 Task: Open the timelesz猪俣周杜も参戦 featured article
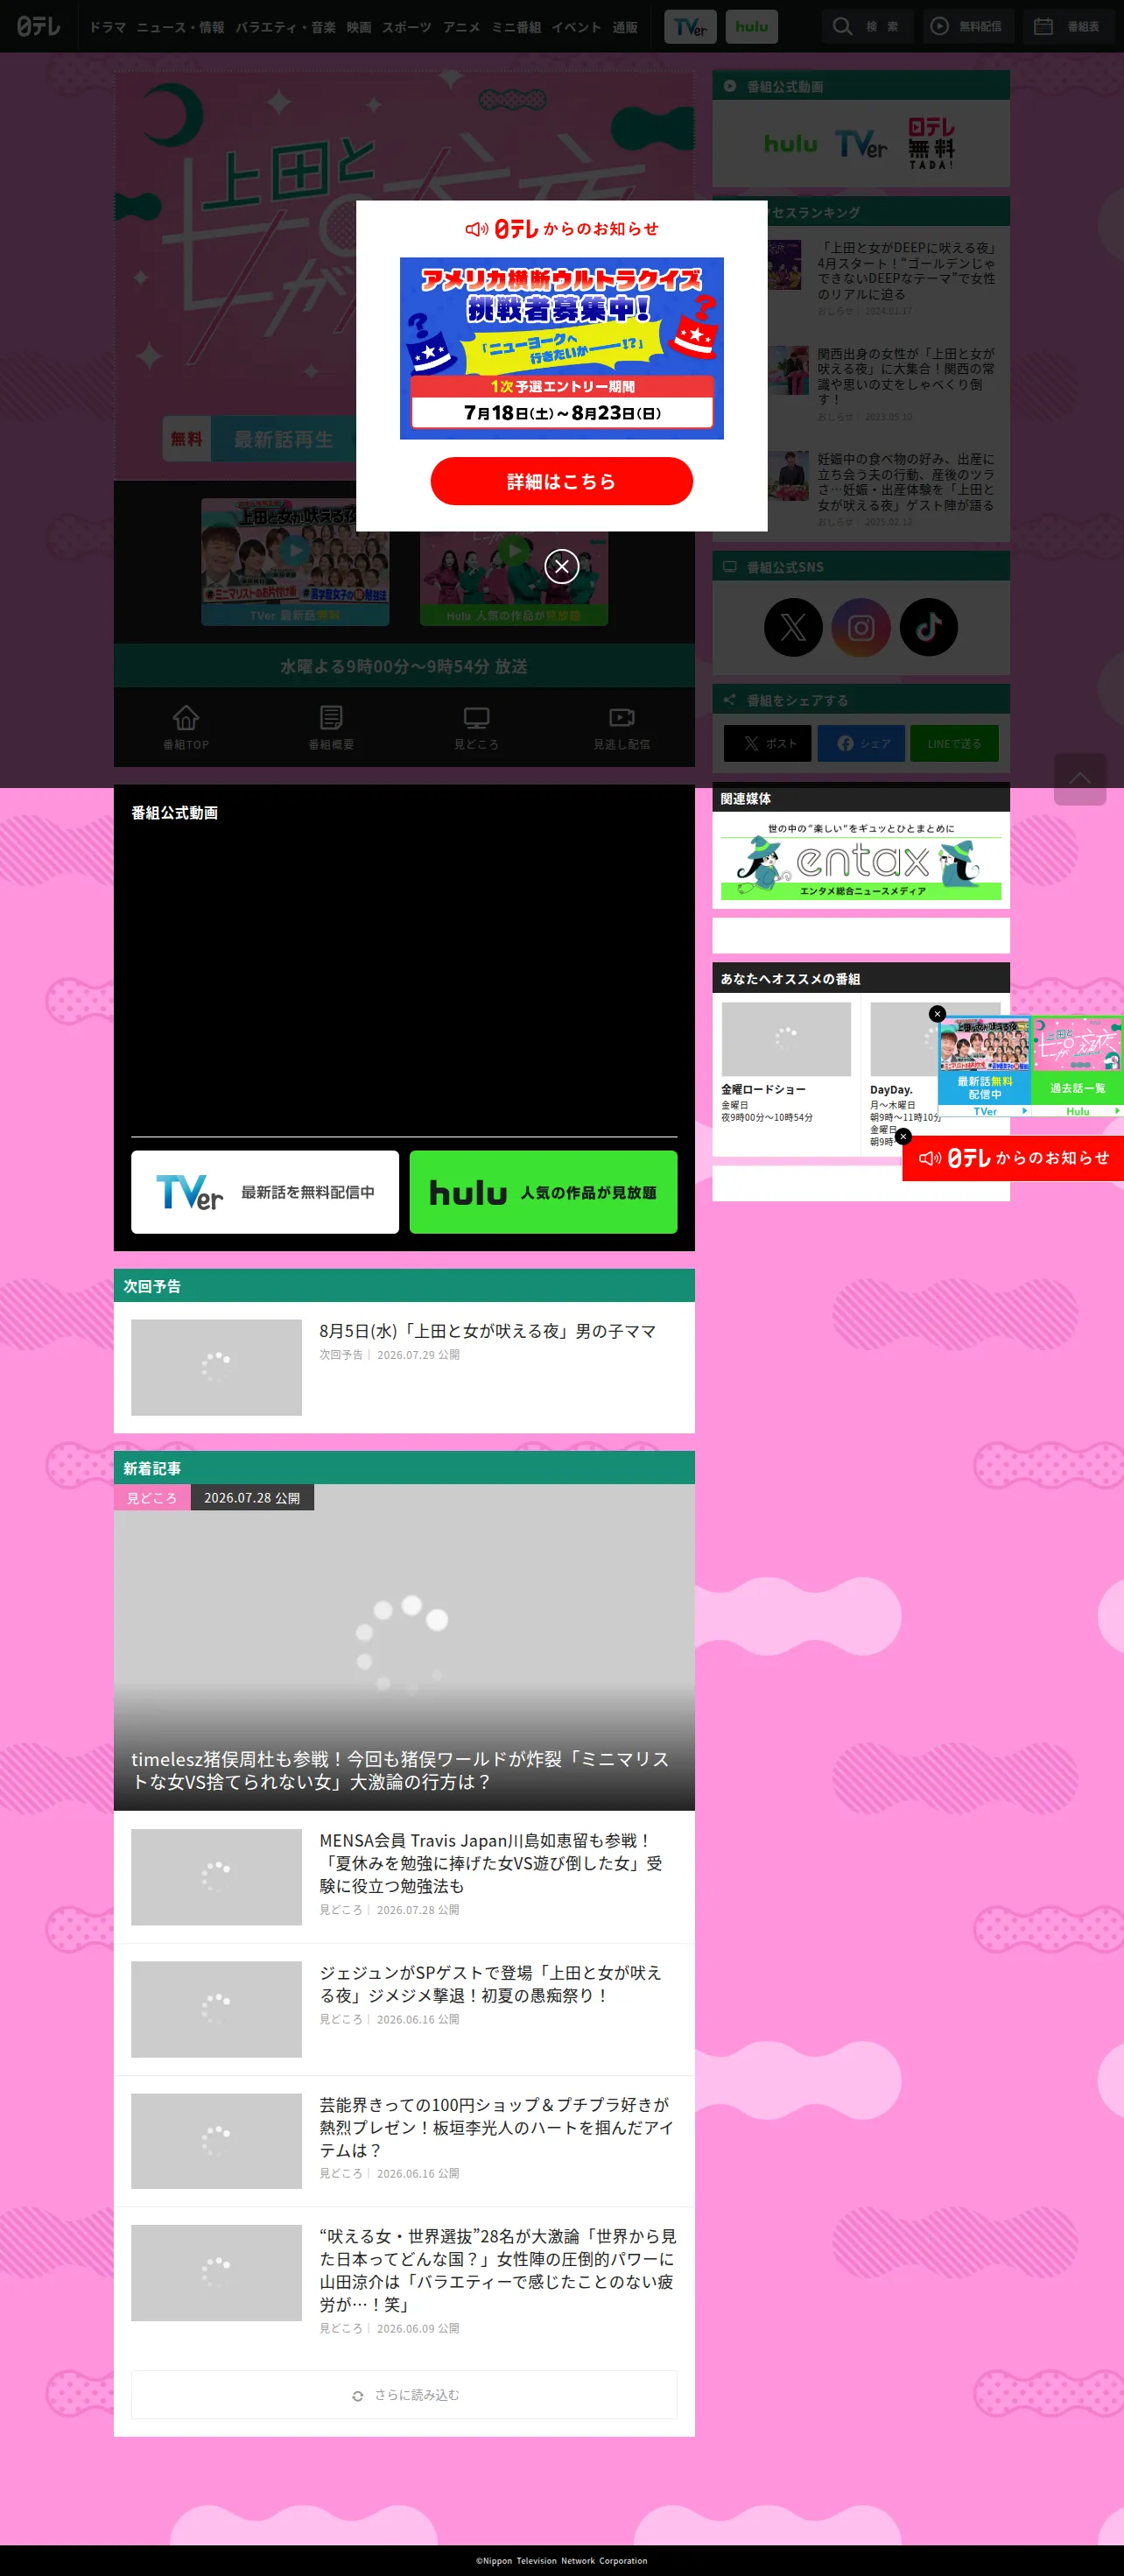pos(404,1648)
